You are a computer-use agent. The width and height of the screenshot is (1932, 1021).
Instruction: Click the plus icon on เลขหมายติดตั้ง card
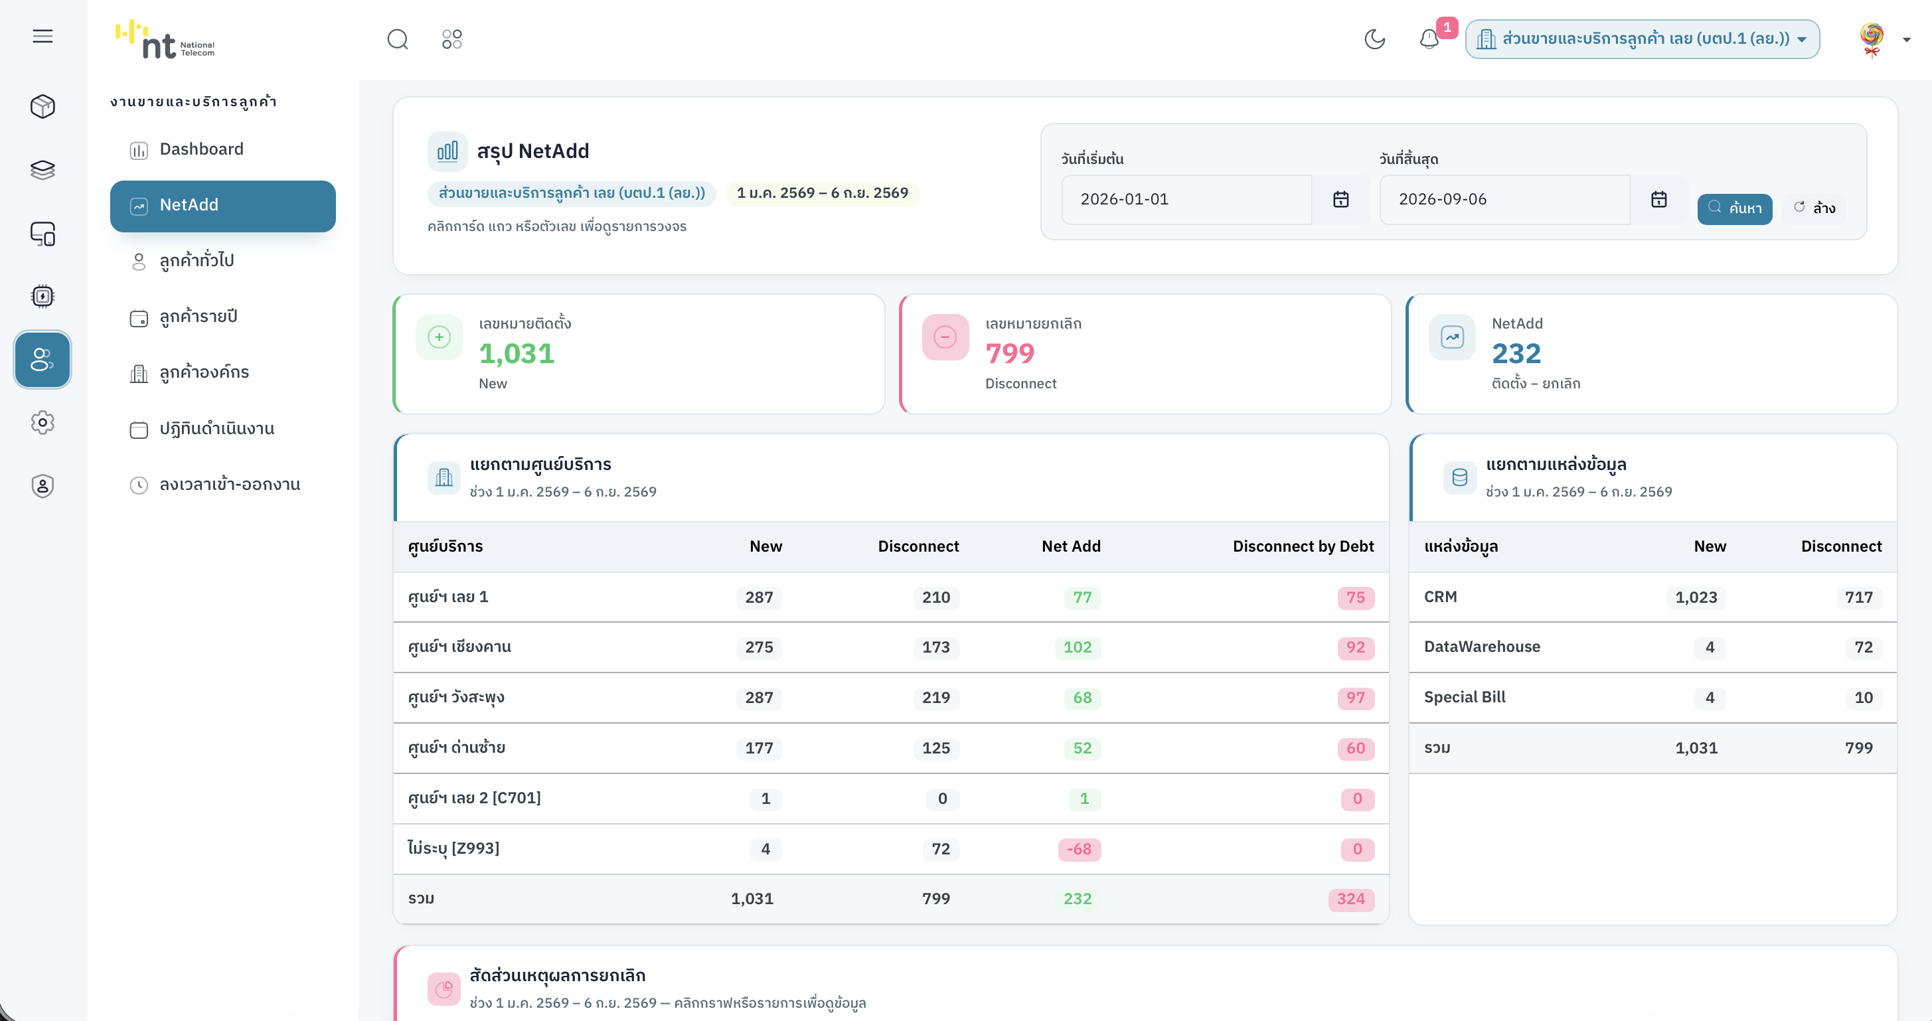click(440, 337)
